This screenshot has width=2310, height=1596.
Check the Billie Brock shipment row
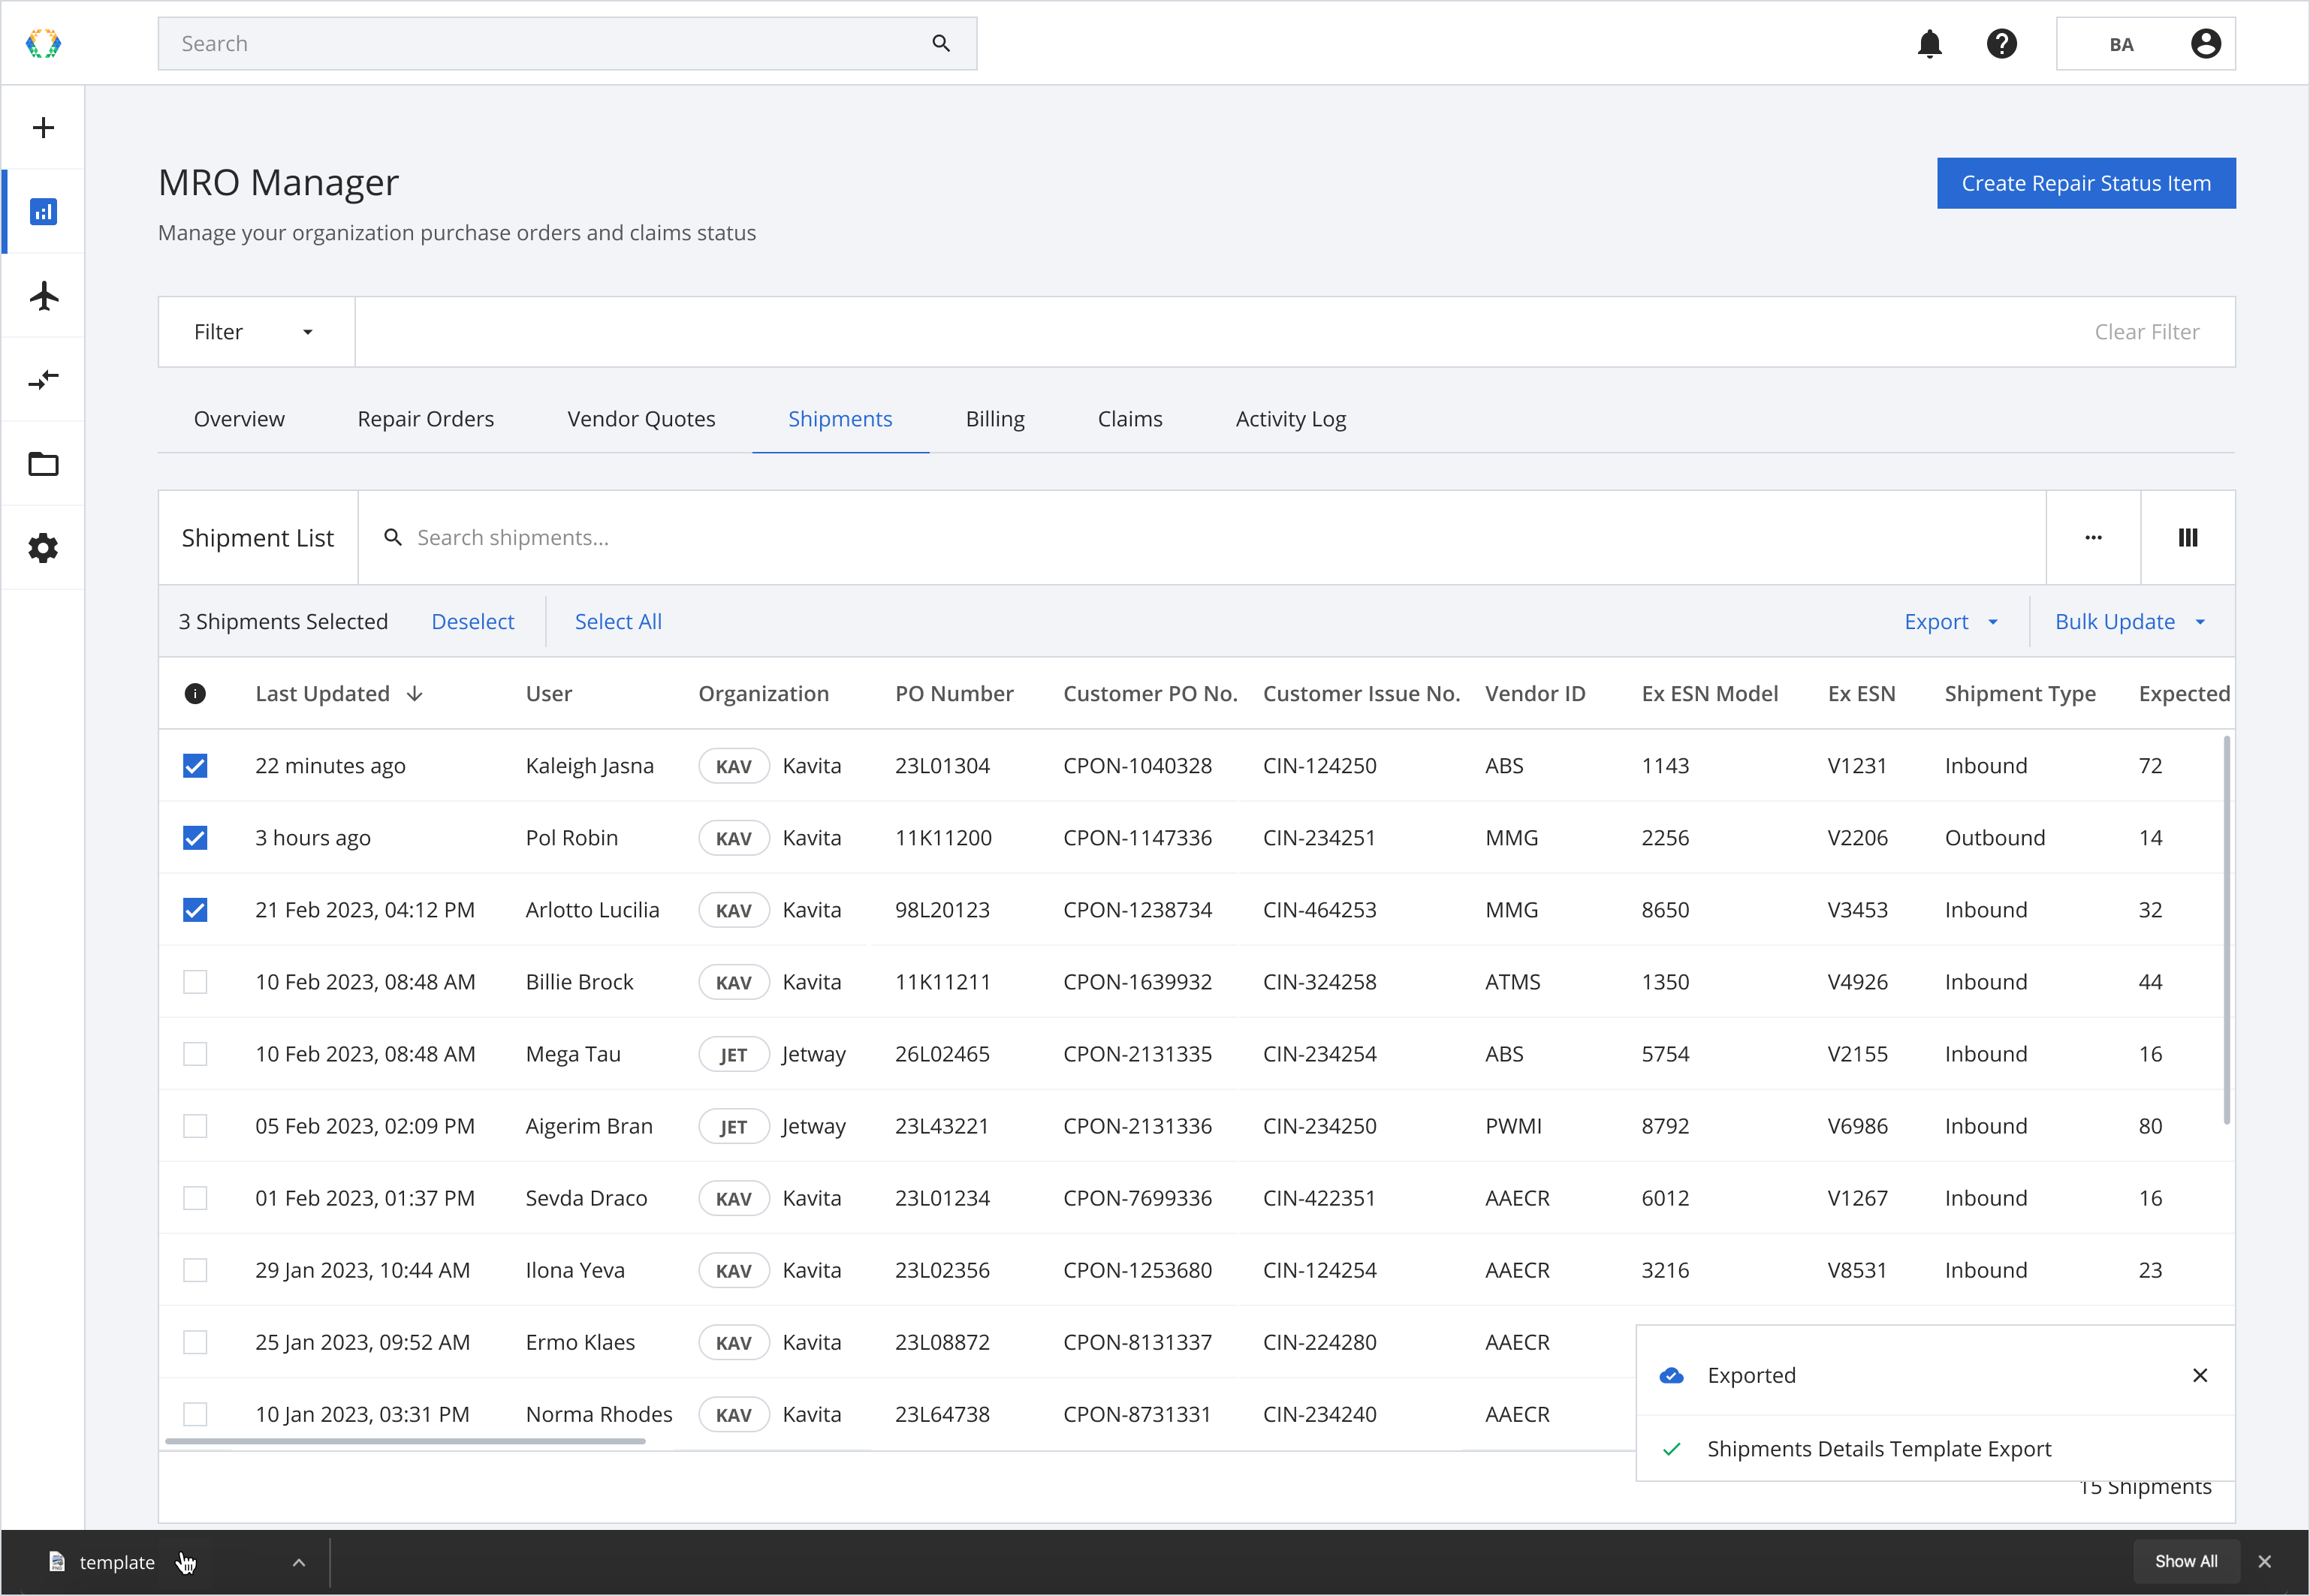[195, 982]
